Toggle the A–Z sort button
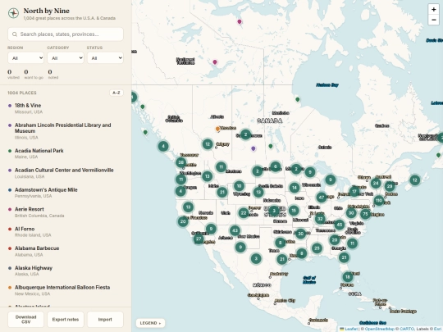This screenshot has height=332, width=443. point(116,93)
